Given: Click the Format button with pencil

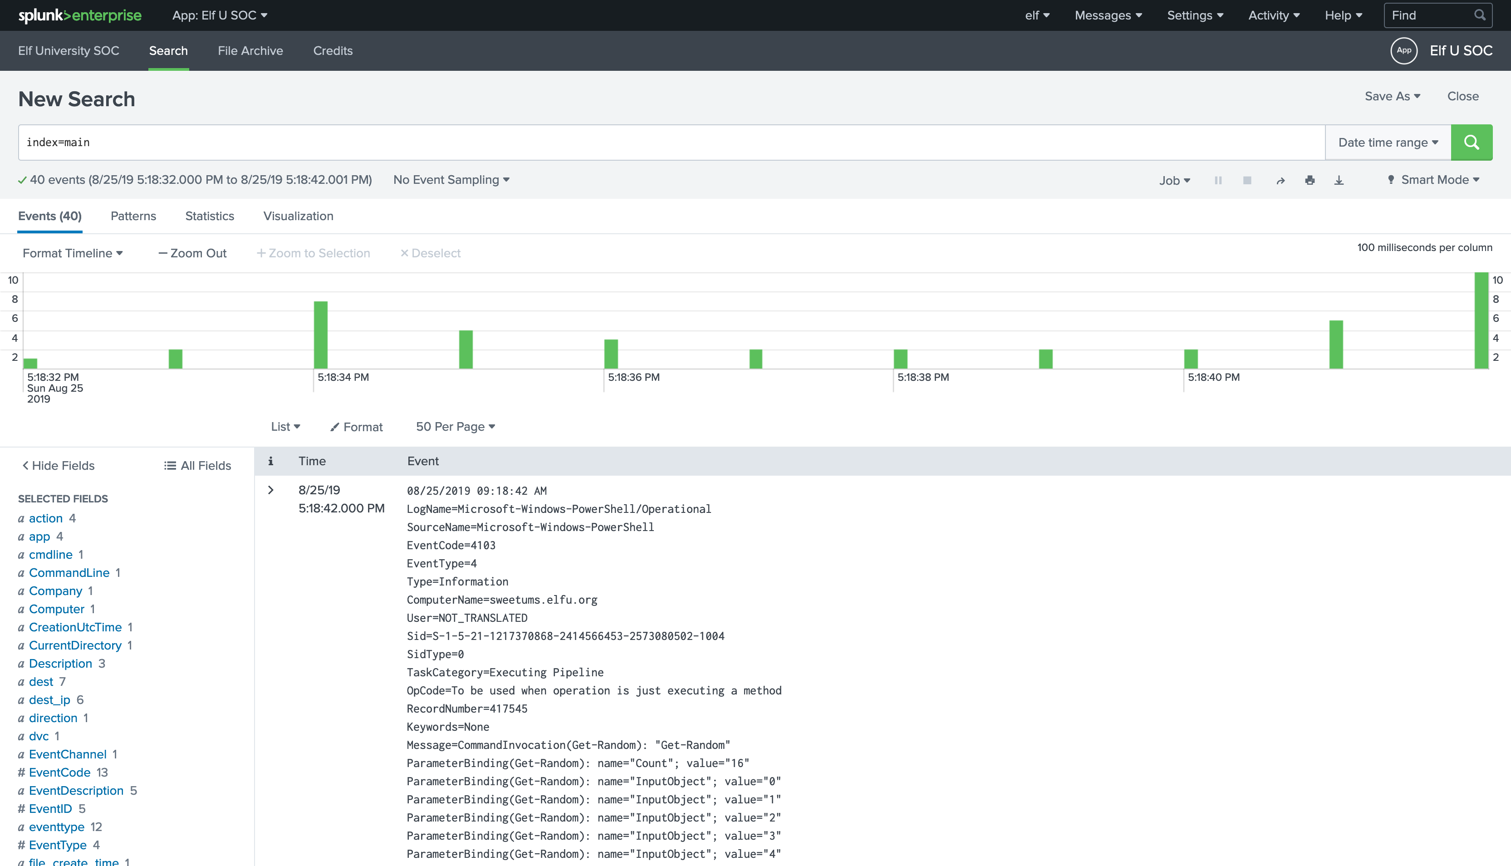Looking at the screenshot, I should [356, 427].
